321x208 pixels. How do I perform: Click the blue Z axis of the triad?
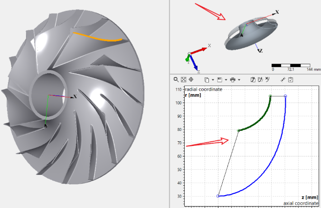[x=193, y=63]
